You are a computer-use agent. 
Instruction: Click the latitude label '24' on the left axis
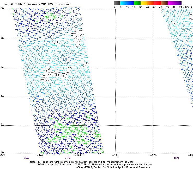coord(2,96)
